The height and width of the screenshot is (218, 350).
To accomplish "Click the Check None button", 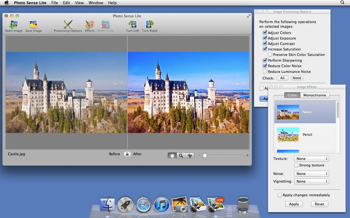I will [x=297, y=78].
